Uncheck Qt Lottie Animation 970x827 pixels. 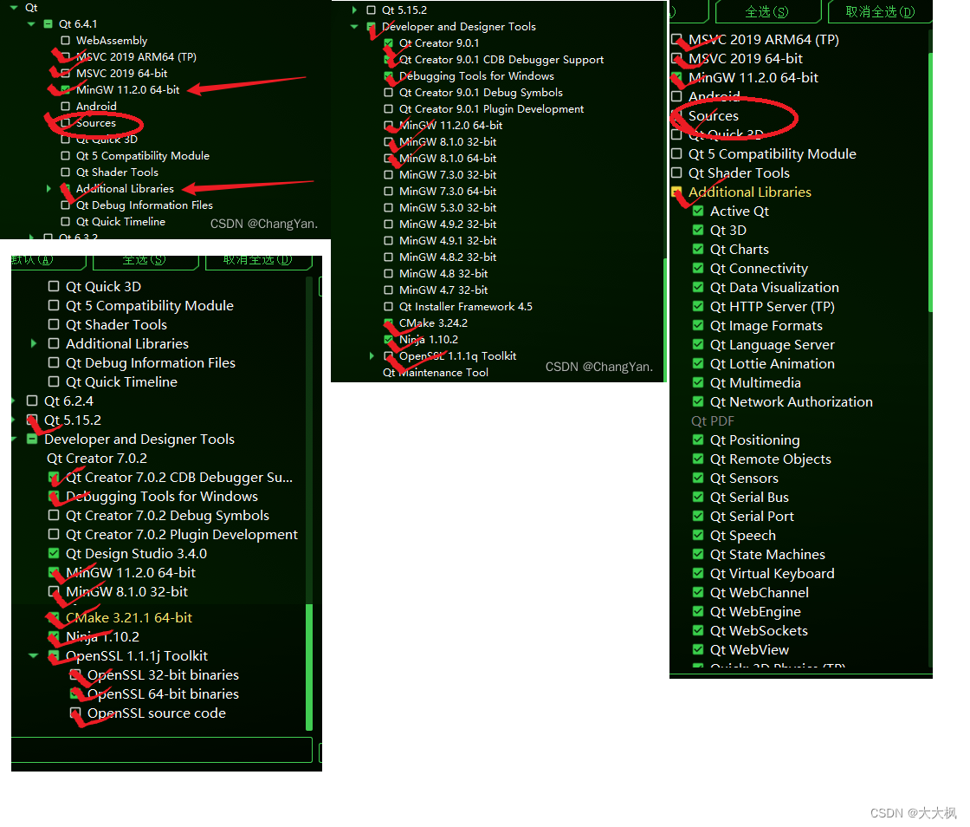click(x=698, y=363)
